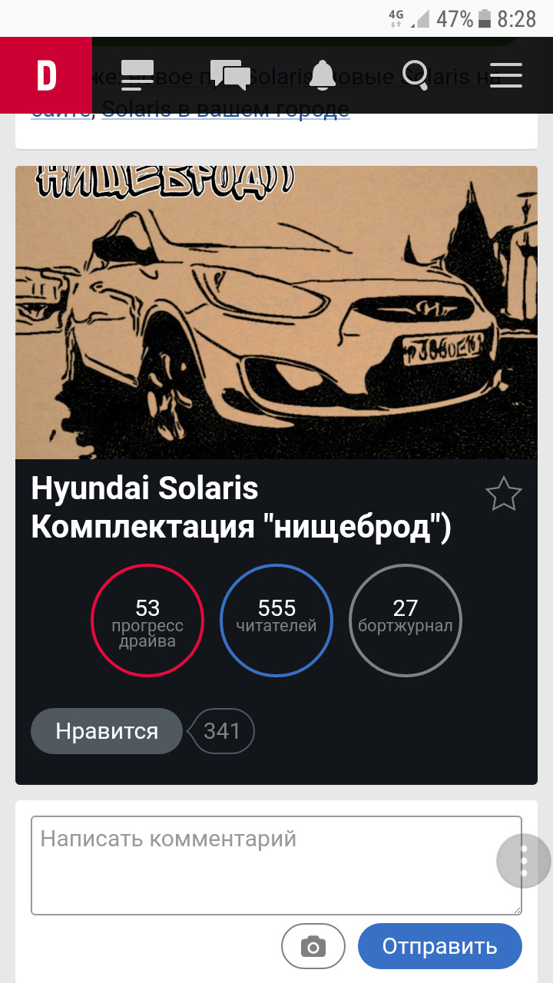
Task: Open the 27 бортжурнал circle
Action: point(406,621)
